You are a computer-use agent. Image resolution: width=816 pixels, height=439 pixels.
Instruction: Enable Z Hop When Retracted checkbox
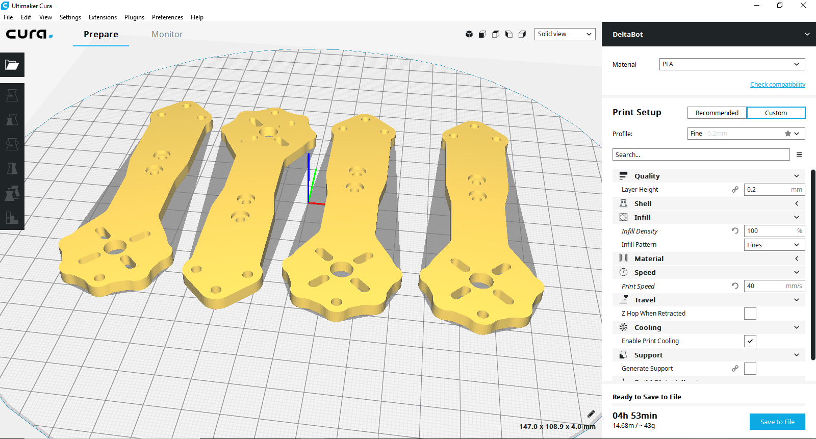coord(750,314)
